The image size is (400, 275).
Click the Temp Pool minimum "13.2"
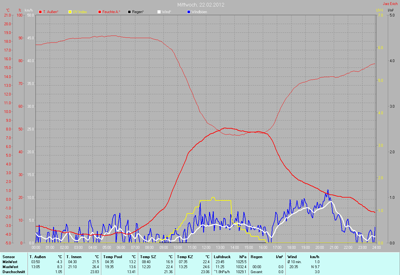point(132,262)
